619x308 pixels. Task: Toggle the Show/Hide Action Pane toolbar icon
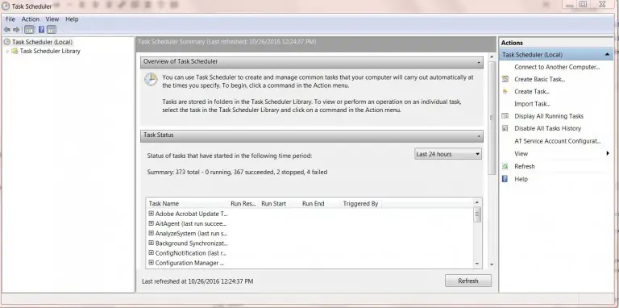[x=52, y=30]
